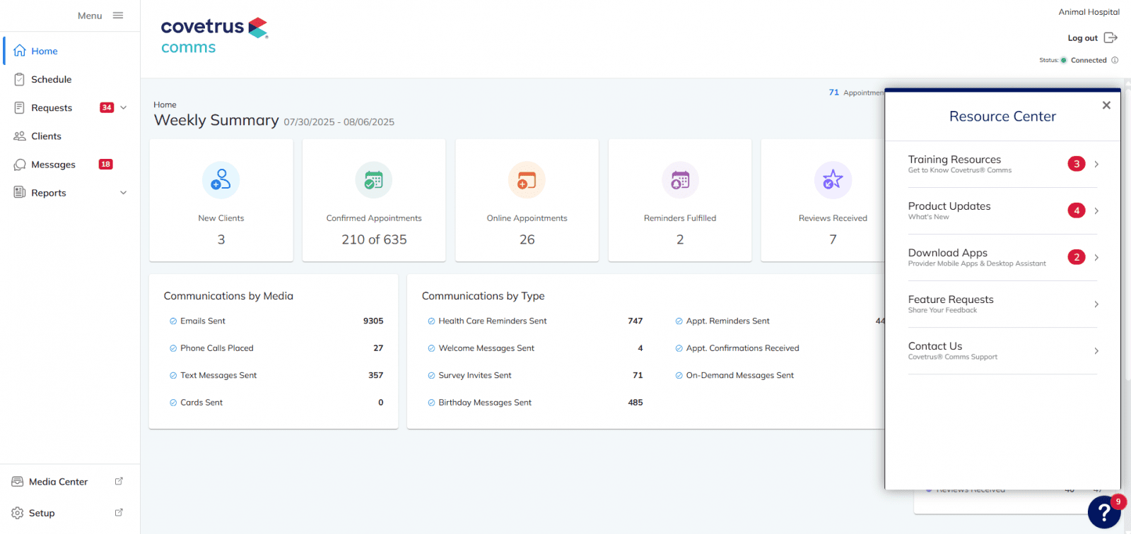Viewport: 1131px width, 534px height.
Task: Click the connection status info icon
Action: coord(1115,61)
